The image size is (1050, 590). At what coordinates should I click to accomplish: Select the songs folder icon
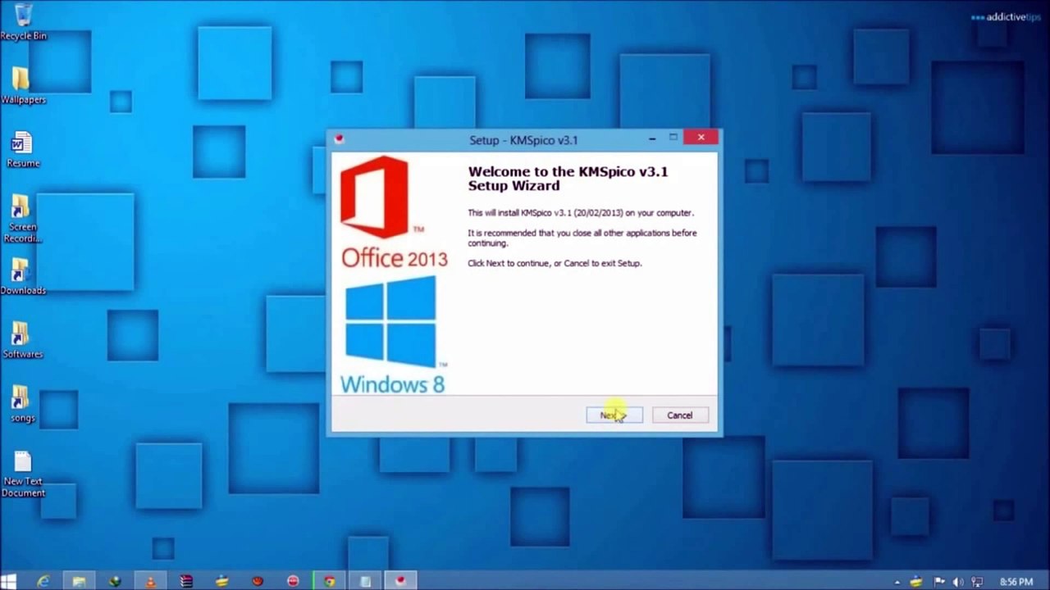click(x=23, y=405)
